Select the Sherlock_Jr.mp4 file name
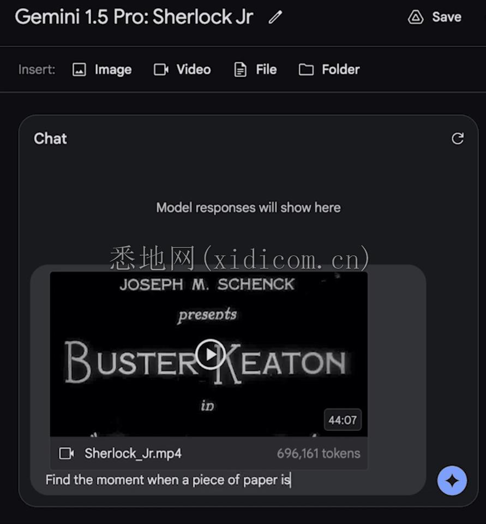Viewport: 486px width, 524px height. click(133, 453)
